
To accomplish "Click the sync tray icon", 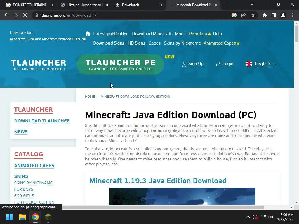I will tap(255, 217).
